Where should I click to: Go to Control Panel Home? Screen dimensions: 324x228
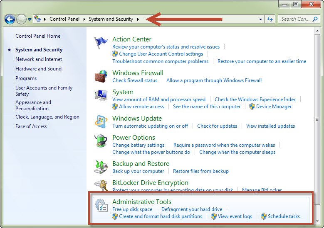[x=38, y=36]
